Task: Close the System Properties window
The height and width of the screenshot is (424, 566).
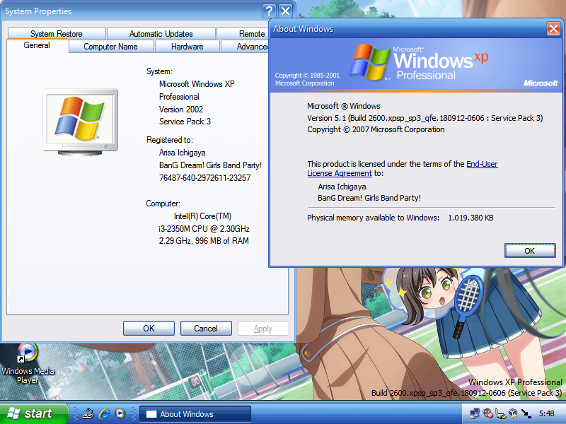Action: pos(286,11)
